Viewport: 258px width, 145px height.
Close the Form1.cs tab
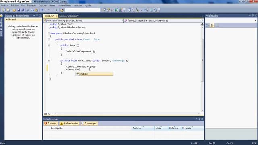(56, 16)
